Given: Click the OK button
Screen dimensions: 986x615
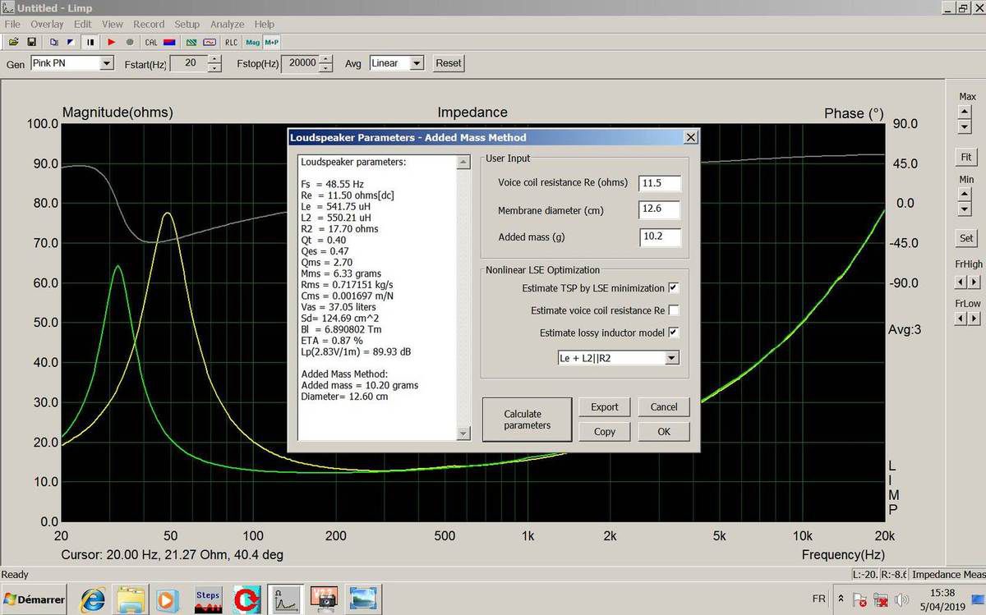Looking at the screenshot, I should coord(664,431).
